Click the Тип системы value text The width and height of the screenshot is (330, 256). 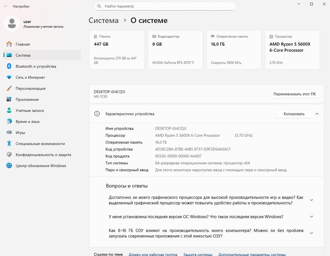[x=202, y=163]
